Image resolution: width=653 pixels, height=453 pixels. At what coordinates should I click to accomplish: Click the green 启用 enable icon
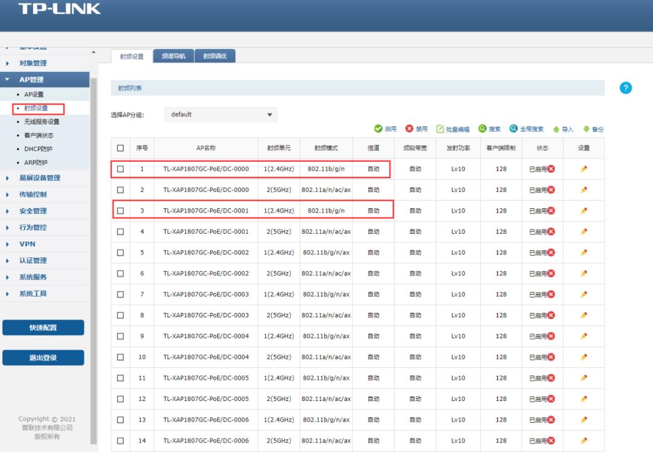378,129
